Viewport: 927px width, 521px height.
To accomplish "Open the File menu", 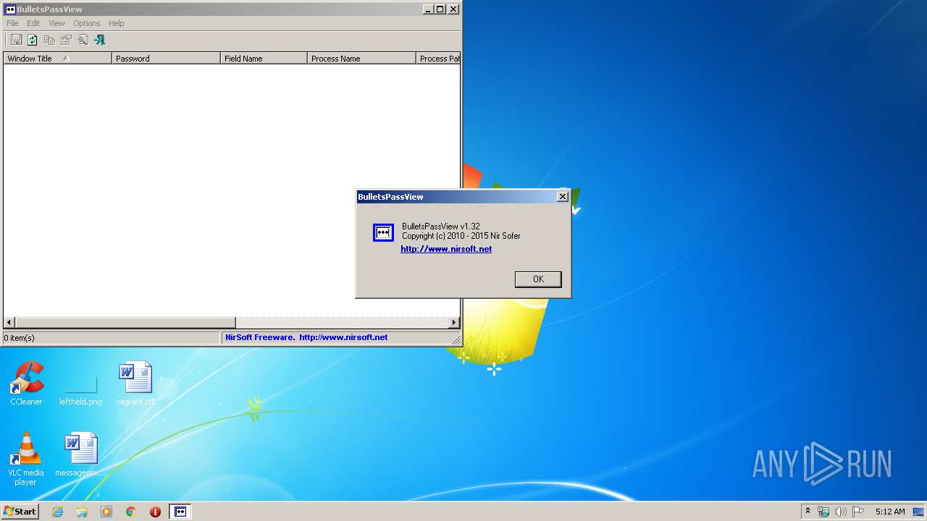I will [x=12, y=23].
